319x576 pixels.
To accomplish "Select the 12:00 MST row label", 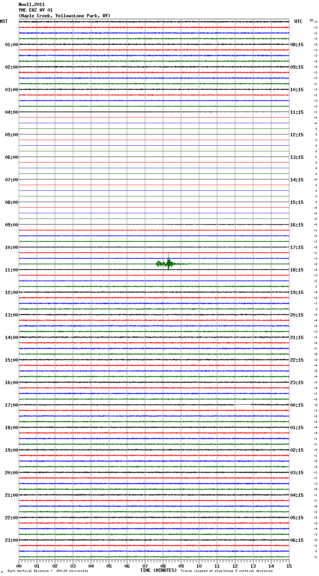I will pos(12,293).
